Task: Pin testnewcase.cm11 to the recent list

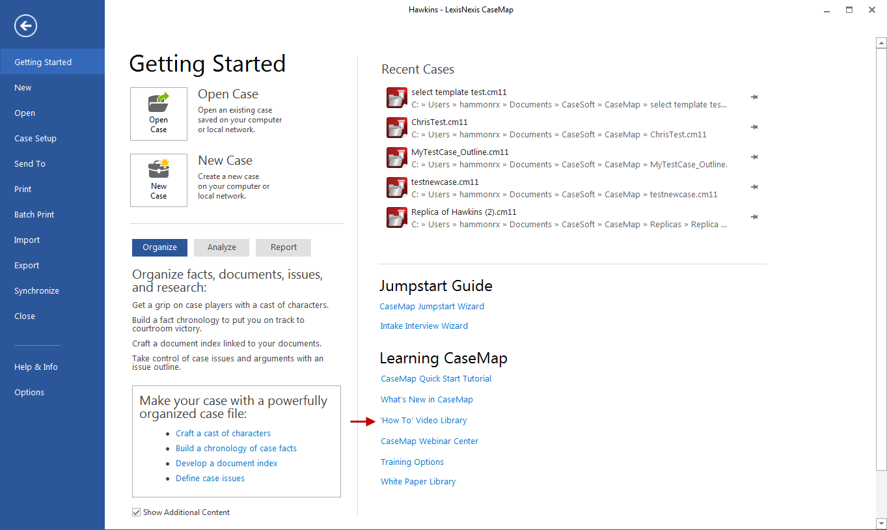Action: (754, 187)
